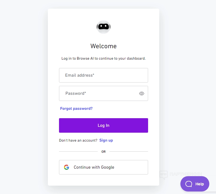216x194 pixels.
Task: Click the ПАРТНЕРКИН watermark text
Action: point(185,174)
